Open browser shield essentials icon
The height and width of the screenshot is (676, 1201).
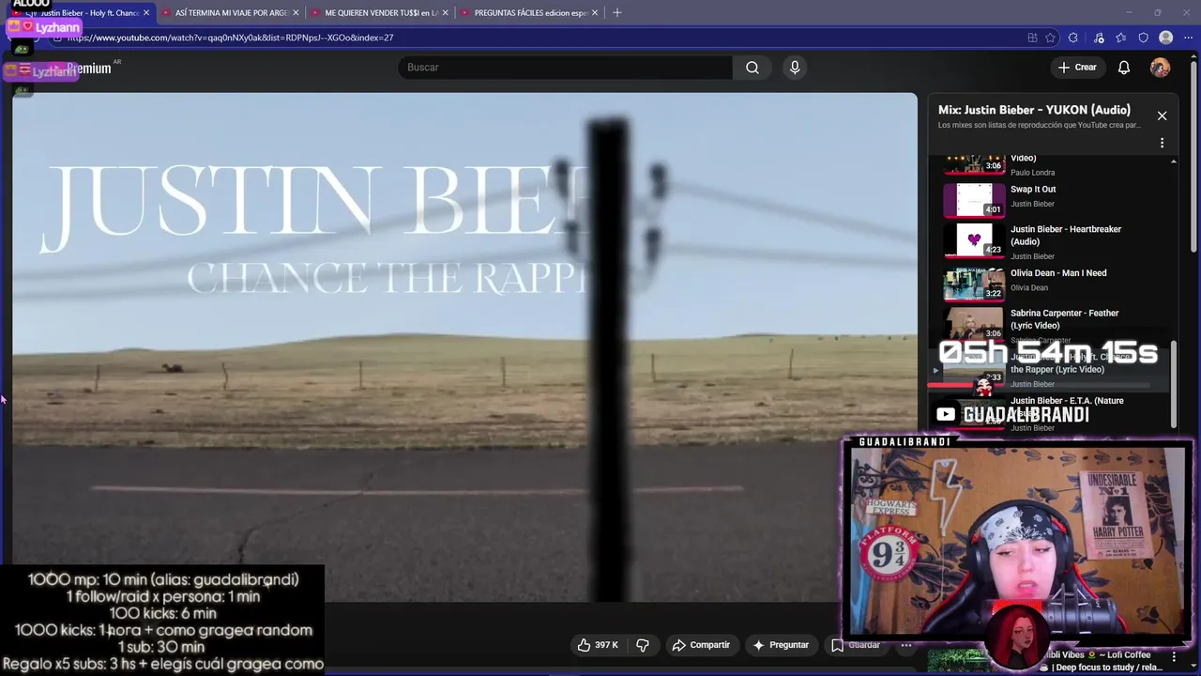click(1143, 38)
